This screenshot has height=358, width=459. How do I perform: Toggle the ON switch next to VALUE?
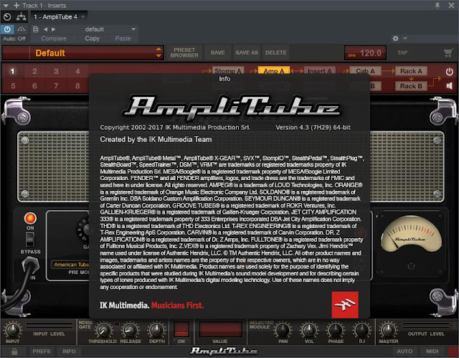point(181,329)
